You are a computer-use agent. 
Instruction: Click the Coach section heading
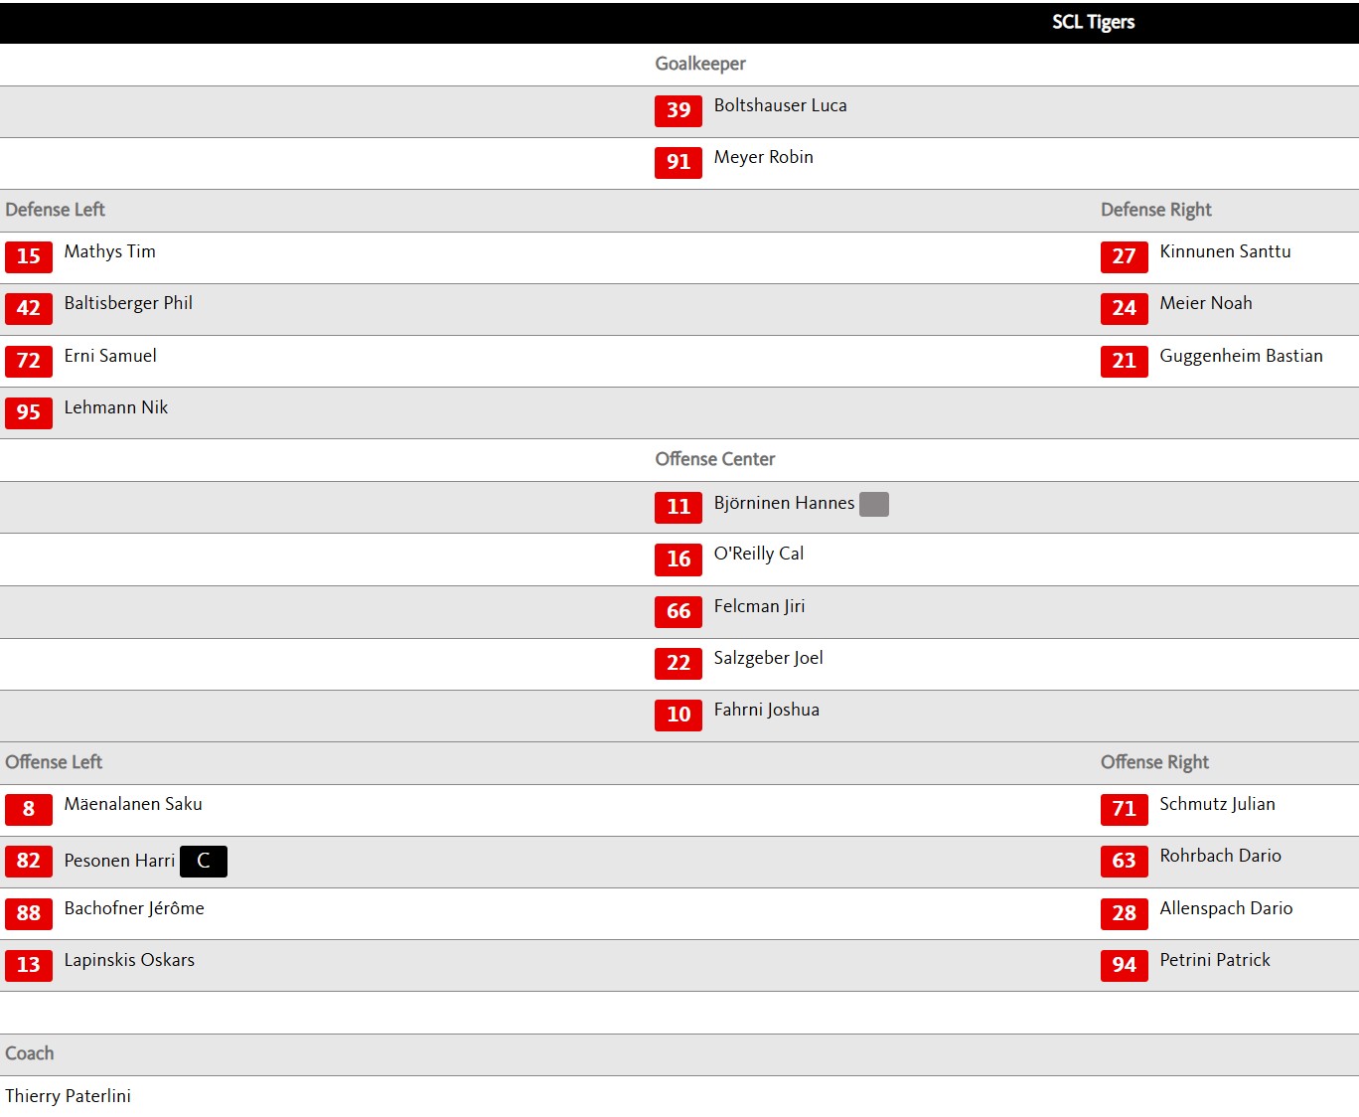tap(30, 1053)
